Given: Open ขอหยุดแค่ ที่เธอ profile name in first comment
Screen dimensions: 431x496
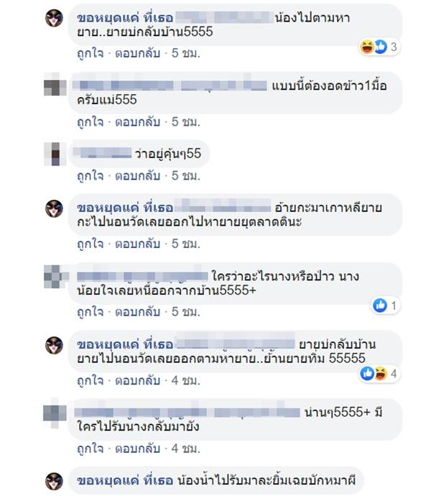Looking at the screenshot, I should [125, 18].
